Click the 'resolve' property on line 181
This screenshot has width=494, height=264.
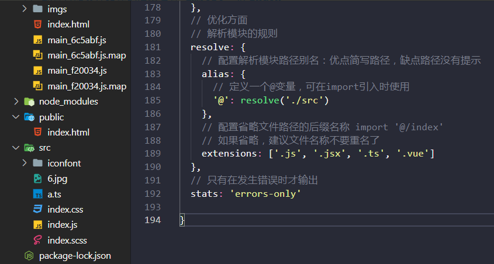[210, 47]
